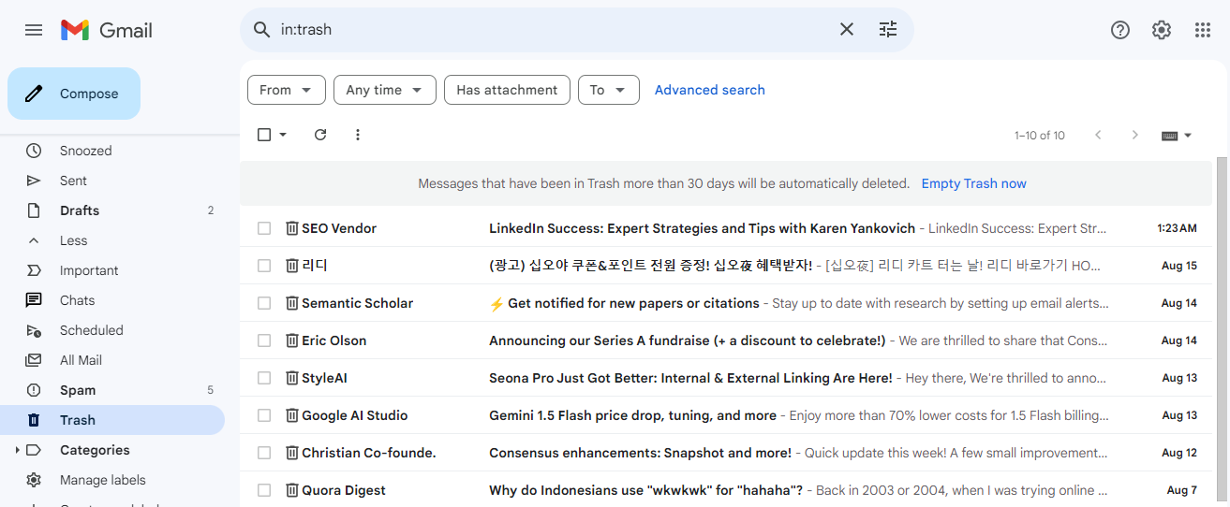This screenshot has height=507, width=1230.
Task: Select the 리디 email checkbox
Action: (x=264, y=266)
